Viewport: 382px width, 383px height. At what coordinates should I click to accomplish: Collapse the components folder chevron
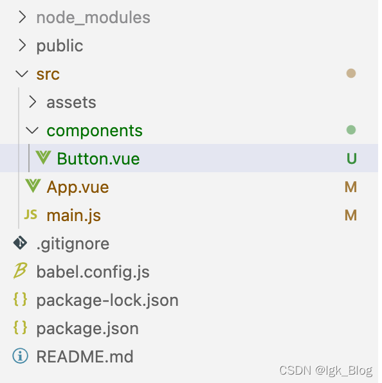32,130
